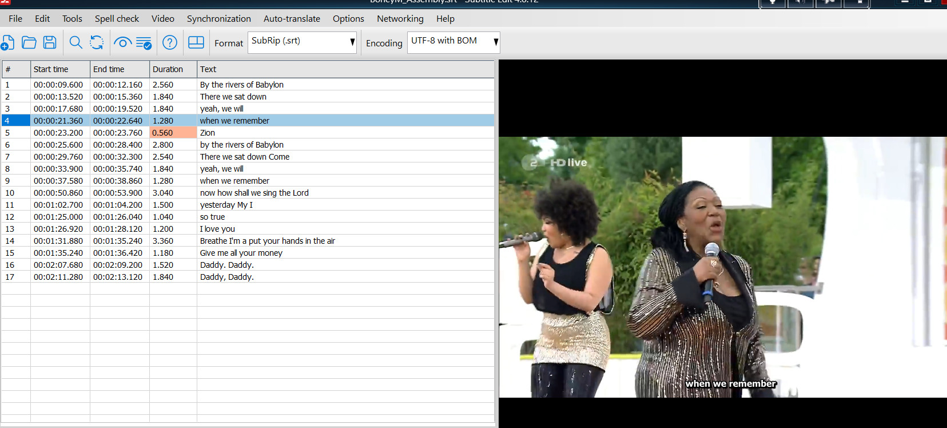The width and height of the screenshot is (947, 428).
Task: Select start time 00:01:02.700
Action: (58, 205)
